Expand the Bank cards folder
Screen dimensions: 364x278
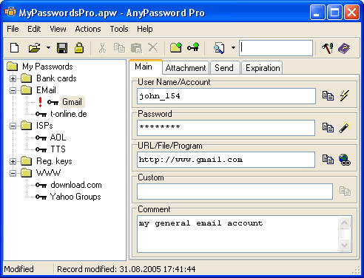(13, 78)
